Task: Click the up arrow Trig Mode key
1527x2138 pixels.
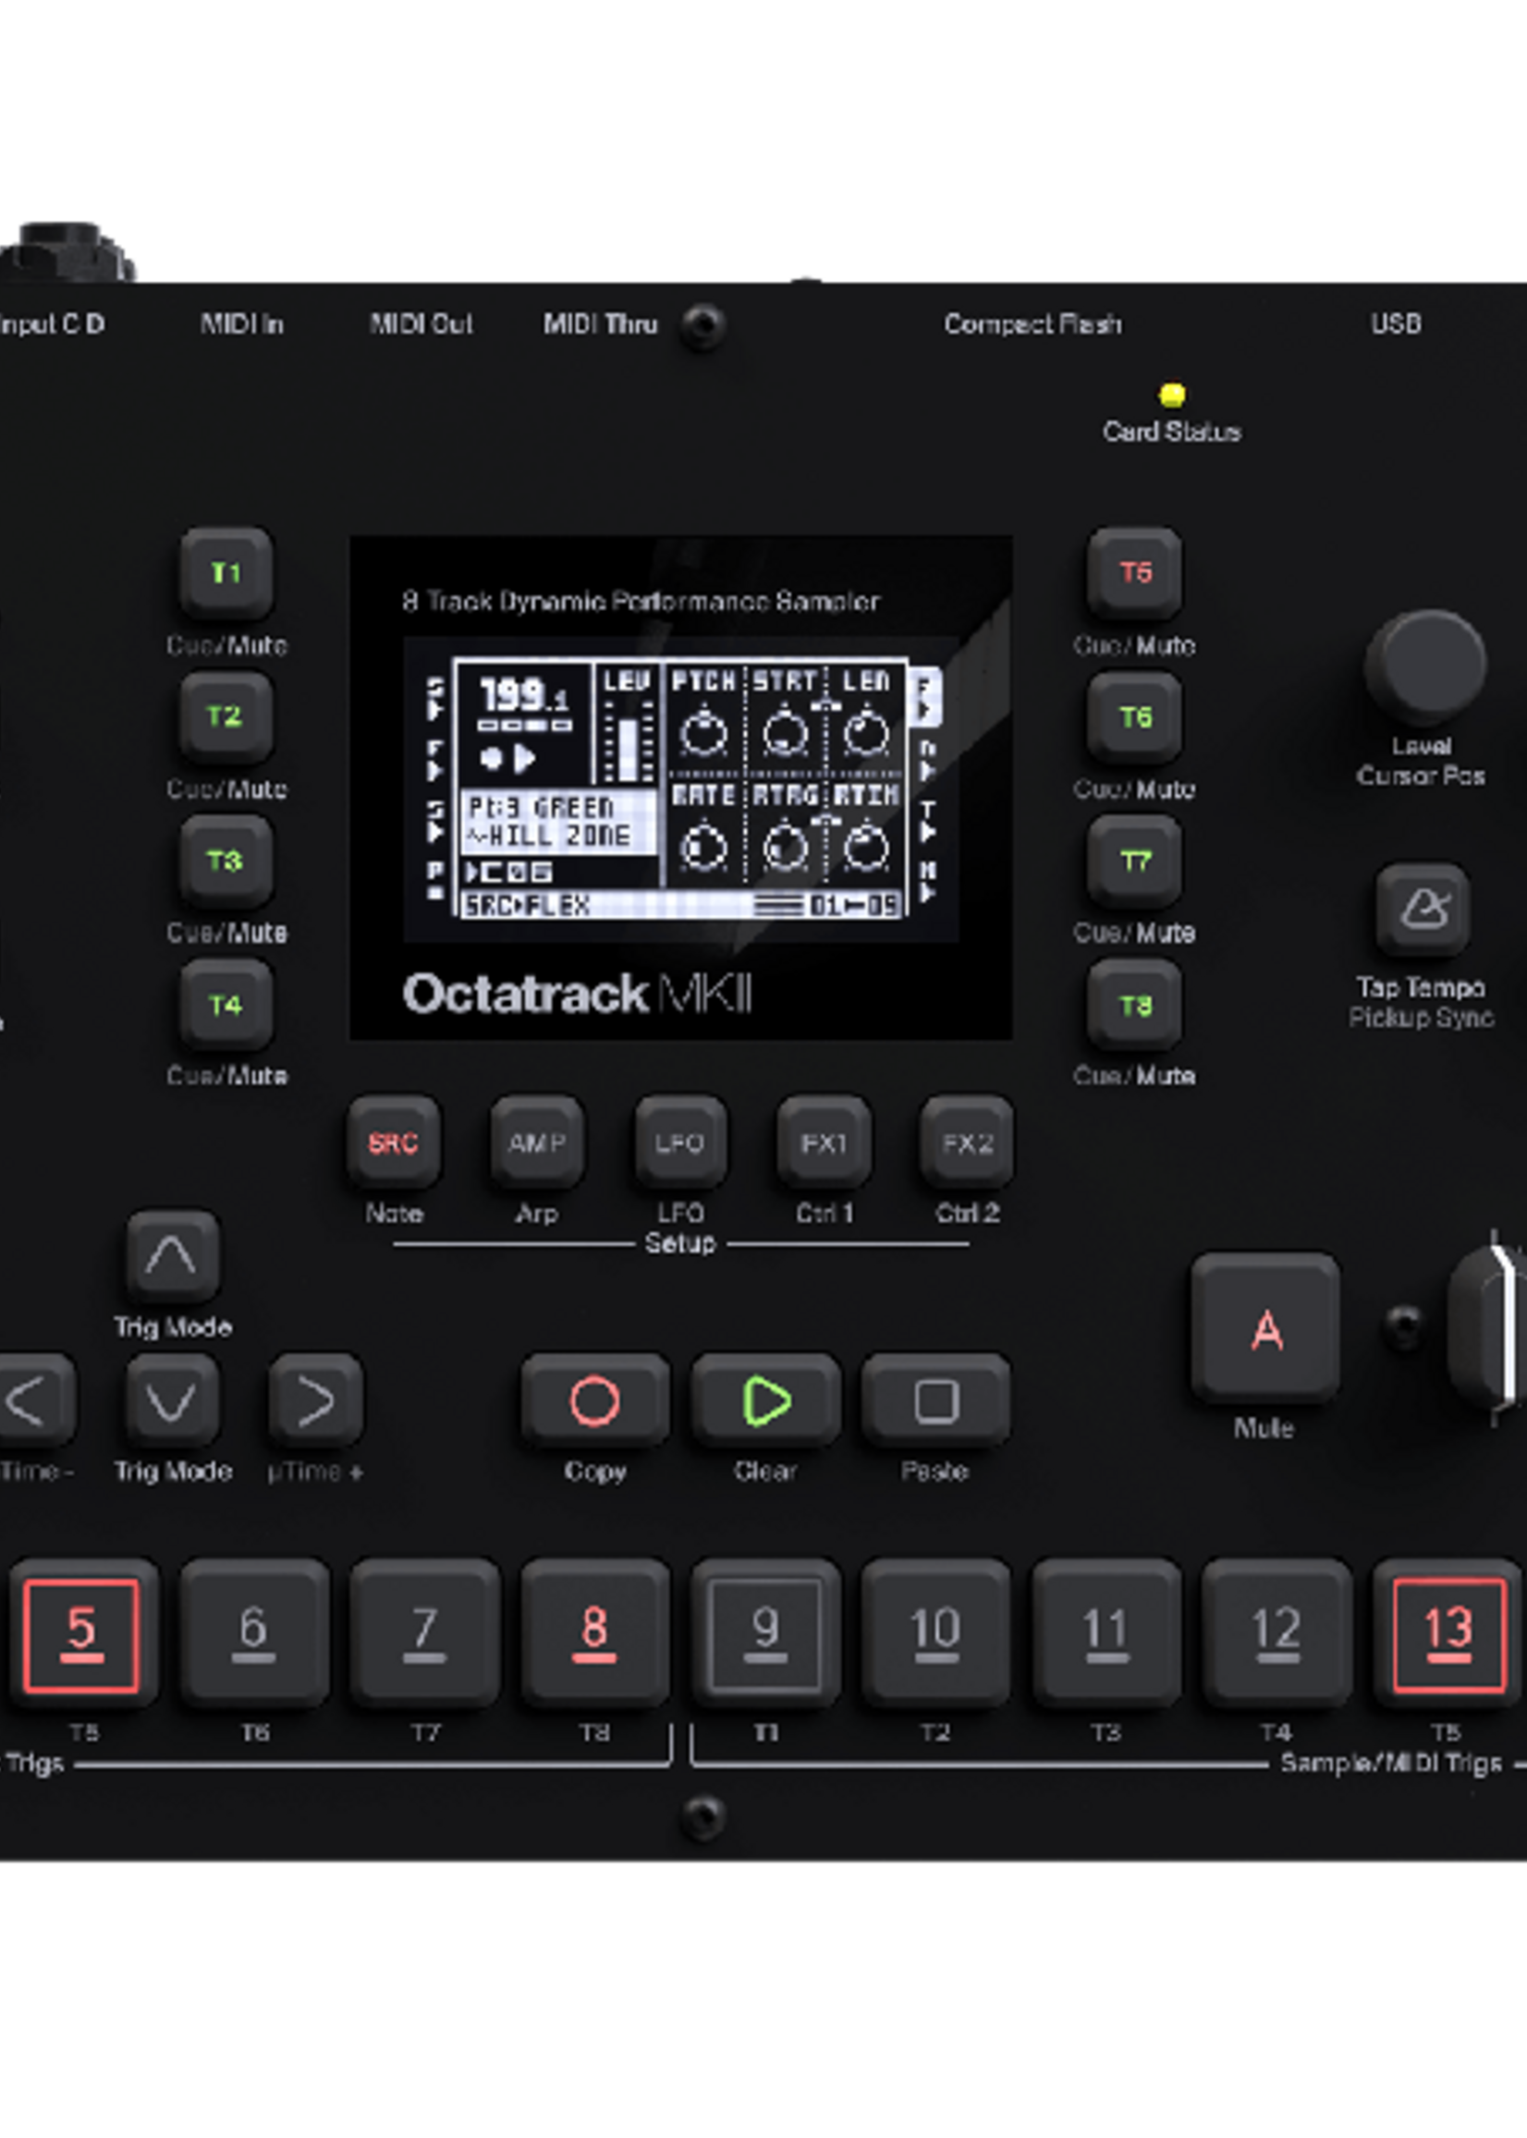Action: pos(172,1257)
